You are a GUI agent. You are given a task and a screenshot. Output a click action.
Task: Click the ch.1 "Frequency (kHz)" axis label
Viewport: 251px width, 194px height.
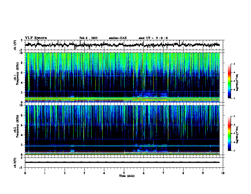pos(17,74)
